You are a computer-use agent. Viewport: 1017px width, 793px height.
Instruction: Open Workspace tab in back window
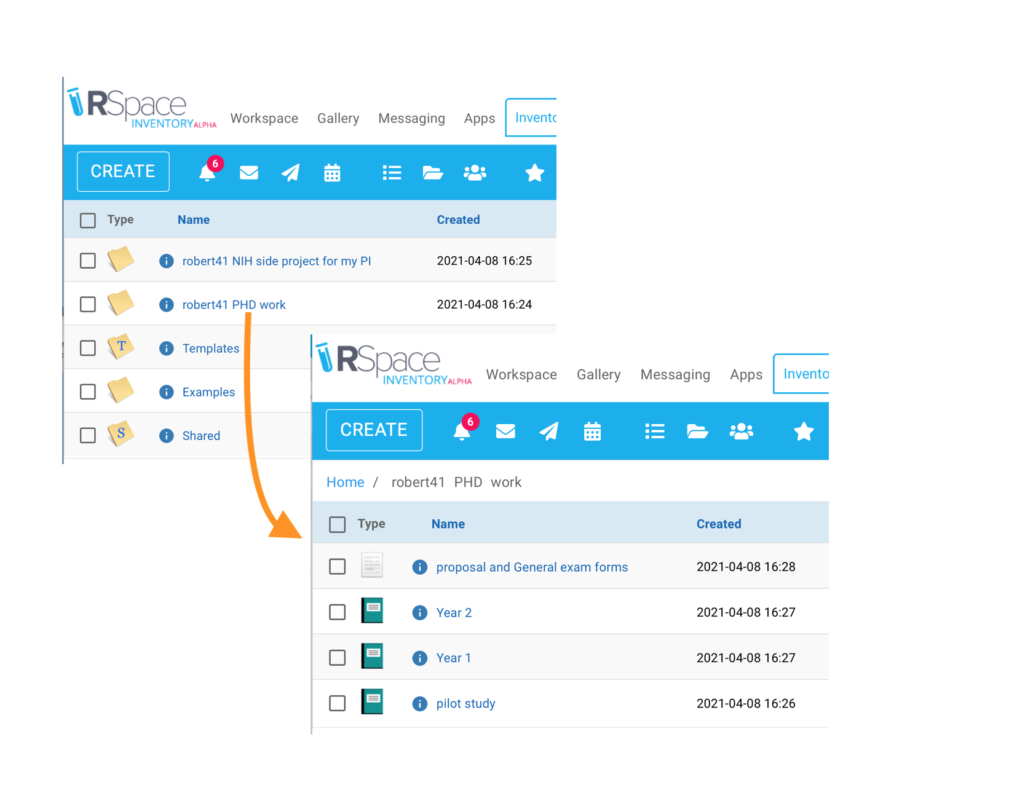[x=264, y=118]
